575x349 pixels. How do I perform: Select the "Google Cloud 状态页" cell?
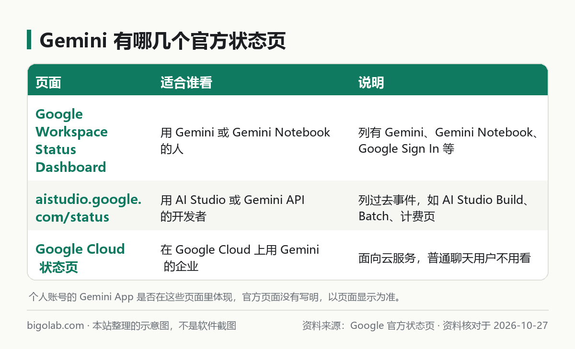pyautogui.click(x=80, y=258)
